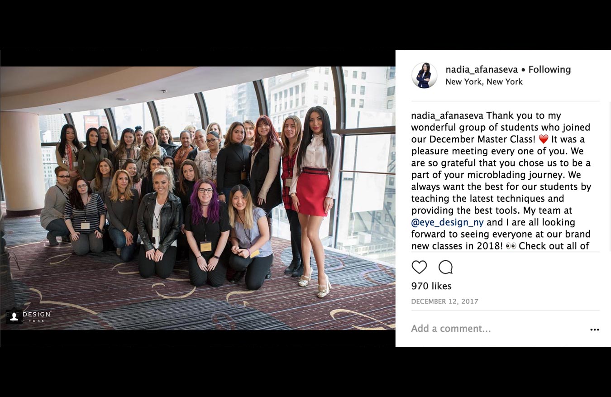Screen dimensions: 611x397
Task: View the 970 likes list
Action: pos(431,286)
